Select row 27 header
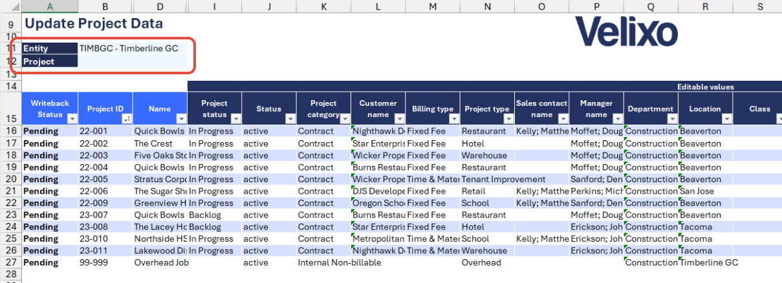 (x=11, y=263)
